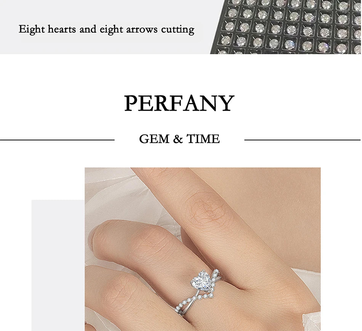Click the horizontal line right of GEM & TIME
This screenshot has height=331, width=362.
pyautogui.click(x=303, y=140)
